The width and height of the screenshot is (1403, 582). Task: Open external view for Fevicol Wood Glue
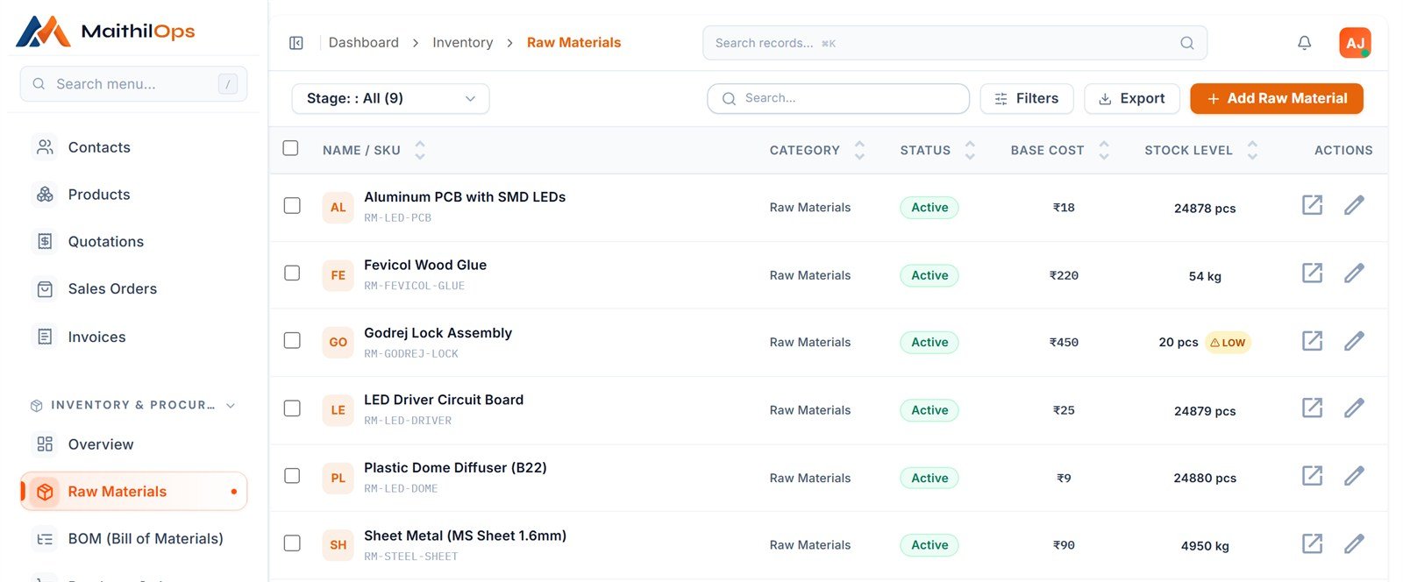[x=1312, y=273]
